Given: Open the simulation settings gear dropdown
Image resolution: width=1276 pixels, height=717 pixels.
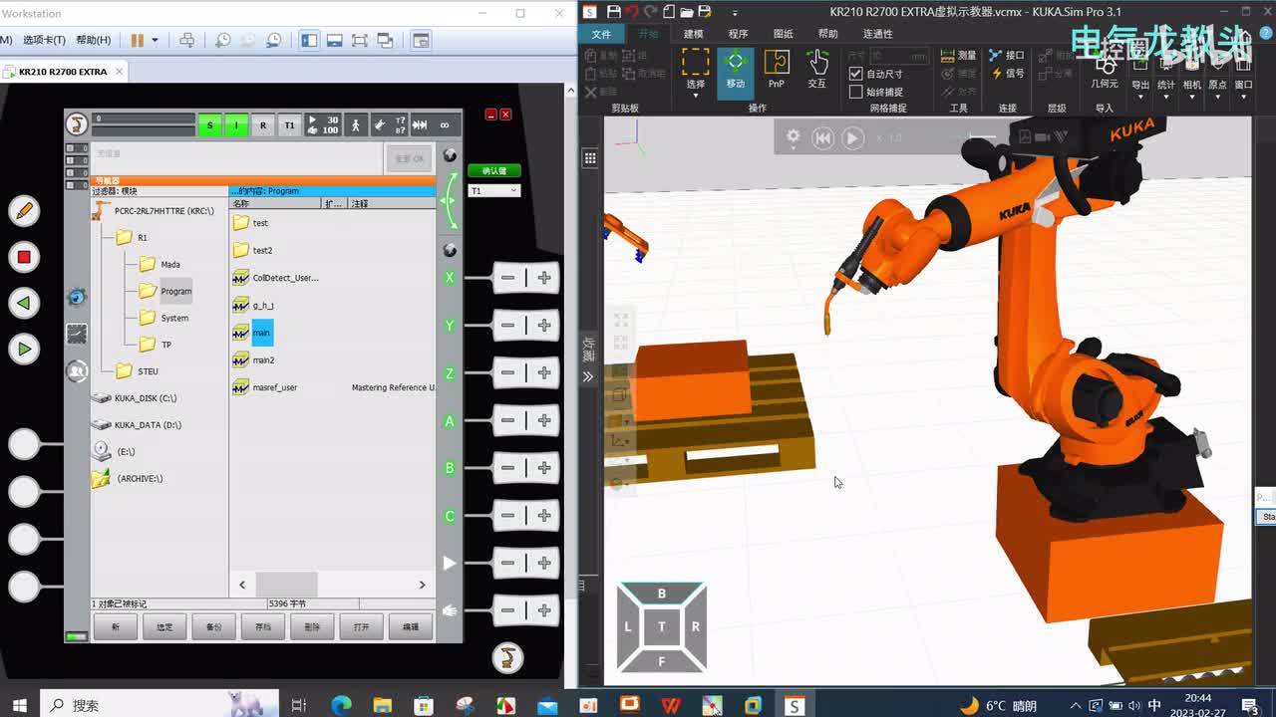Looking at the screenshot, I should (794, 137).
